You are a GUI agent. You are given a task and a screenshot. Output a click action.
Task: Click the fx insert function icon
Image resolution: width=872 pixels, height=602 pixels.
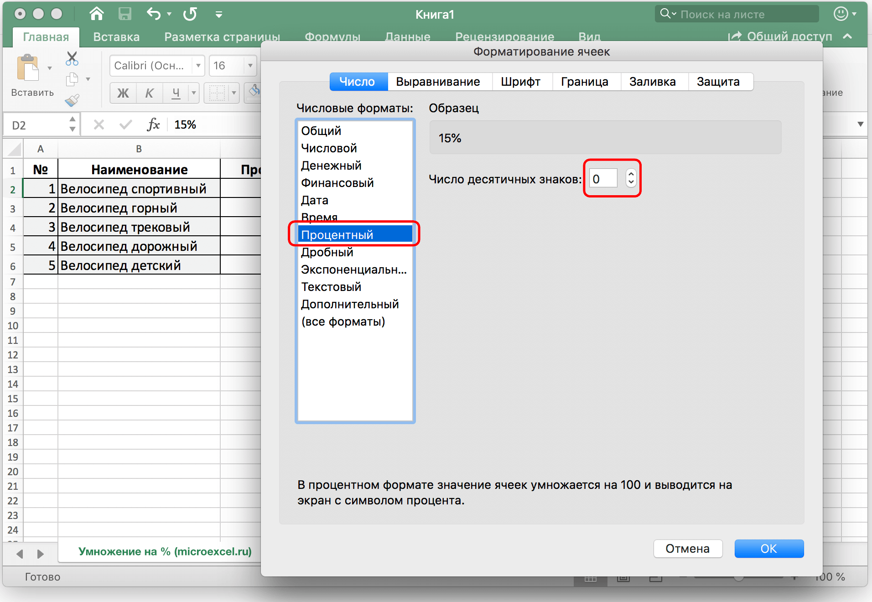(x=153, y=125)
